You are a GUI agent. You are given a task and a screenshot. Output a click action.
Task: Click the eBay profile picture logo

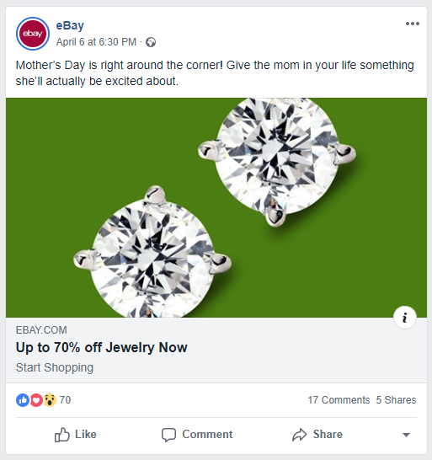coord(33,34)
